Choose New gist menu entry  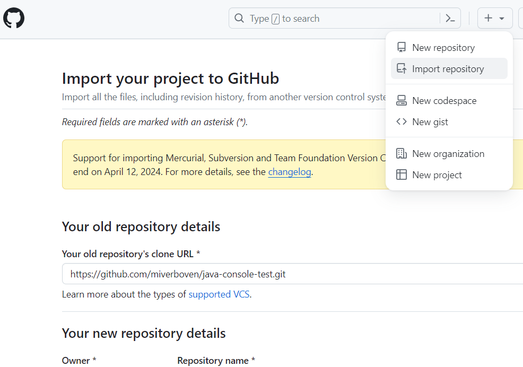point(449,122)
